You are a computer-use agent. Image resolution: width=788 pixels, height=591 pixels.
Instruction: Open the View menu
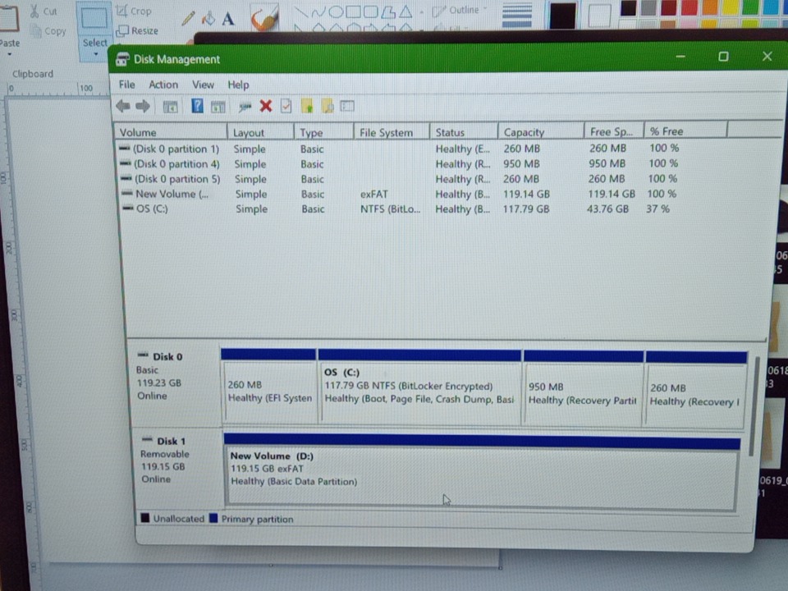(x=203, y=85)
